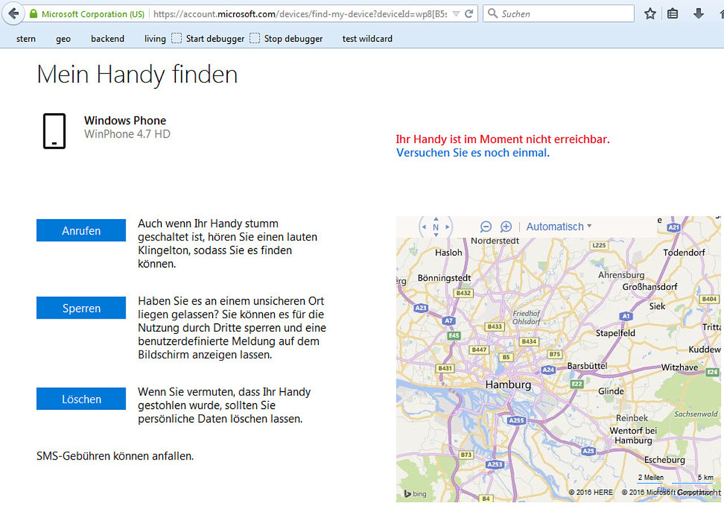The width and height of the screenshot is (724, 506).
Task: Open the backend bookmark
Action: [107, 39]
